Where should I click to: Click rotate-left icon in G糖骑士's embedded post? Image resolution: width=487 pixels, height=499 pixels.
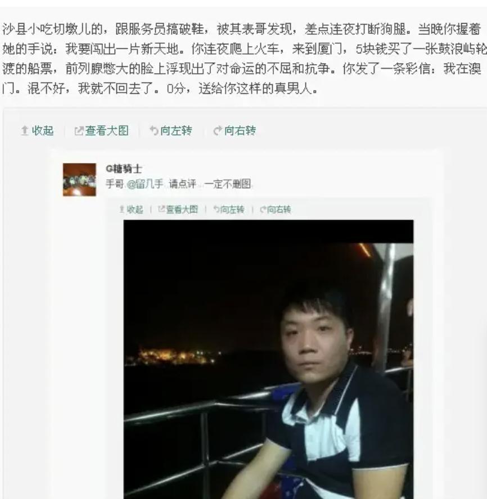217,210
